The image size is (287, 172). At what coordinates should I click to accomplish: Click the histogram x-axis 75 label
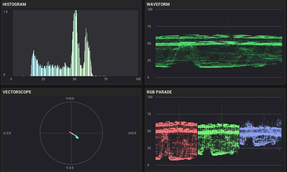point(106,79)
